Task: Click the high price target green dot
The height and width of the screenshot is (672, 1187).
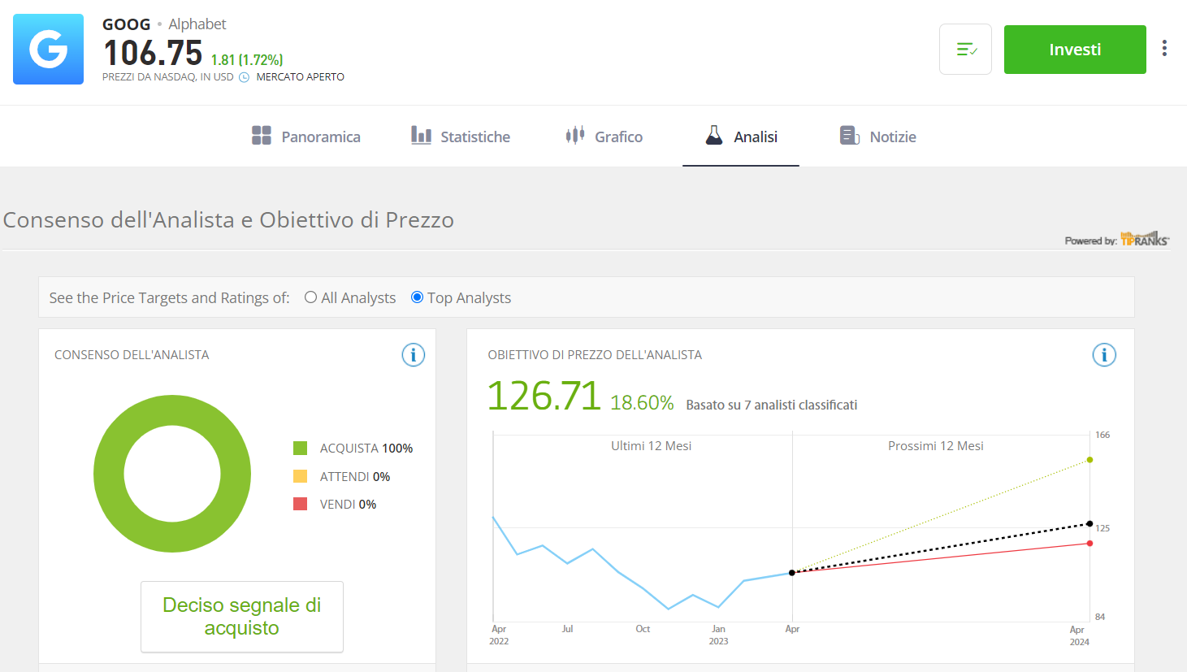Action: point(1090,460)
